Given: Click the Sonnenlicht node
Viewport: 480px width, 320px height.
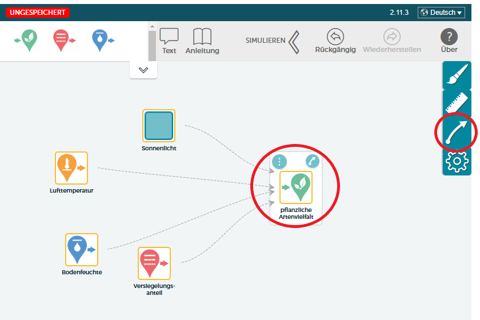Looking at the screenshot, I should [158, 126].
